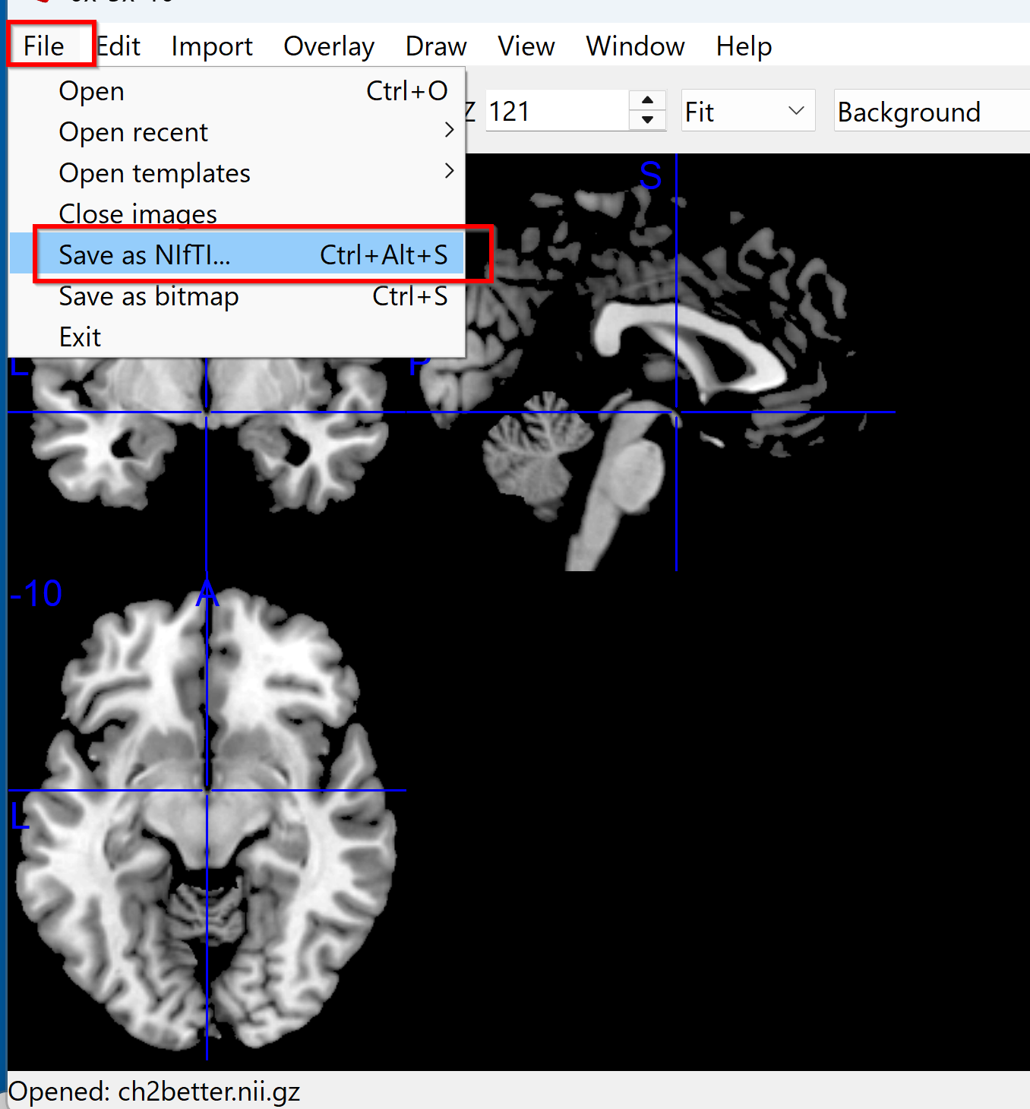Screen dimensions: 1030x1109
Task: Click Exit to quit the application
Action: click(x=80, y=337)
